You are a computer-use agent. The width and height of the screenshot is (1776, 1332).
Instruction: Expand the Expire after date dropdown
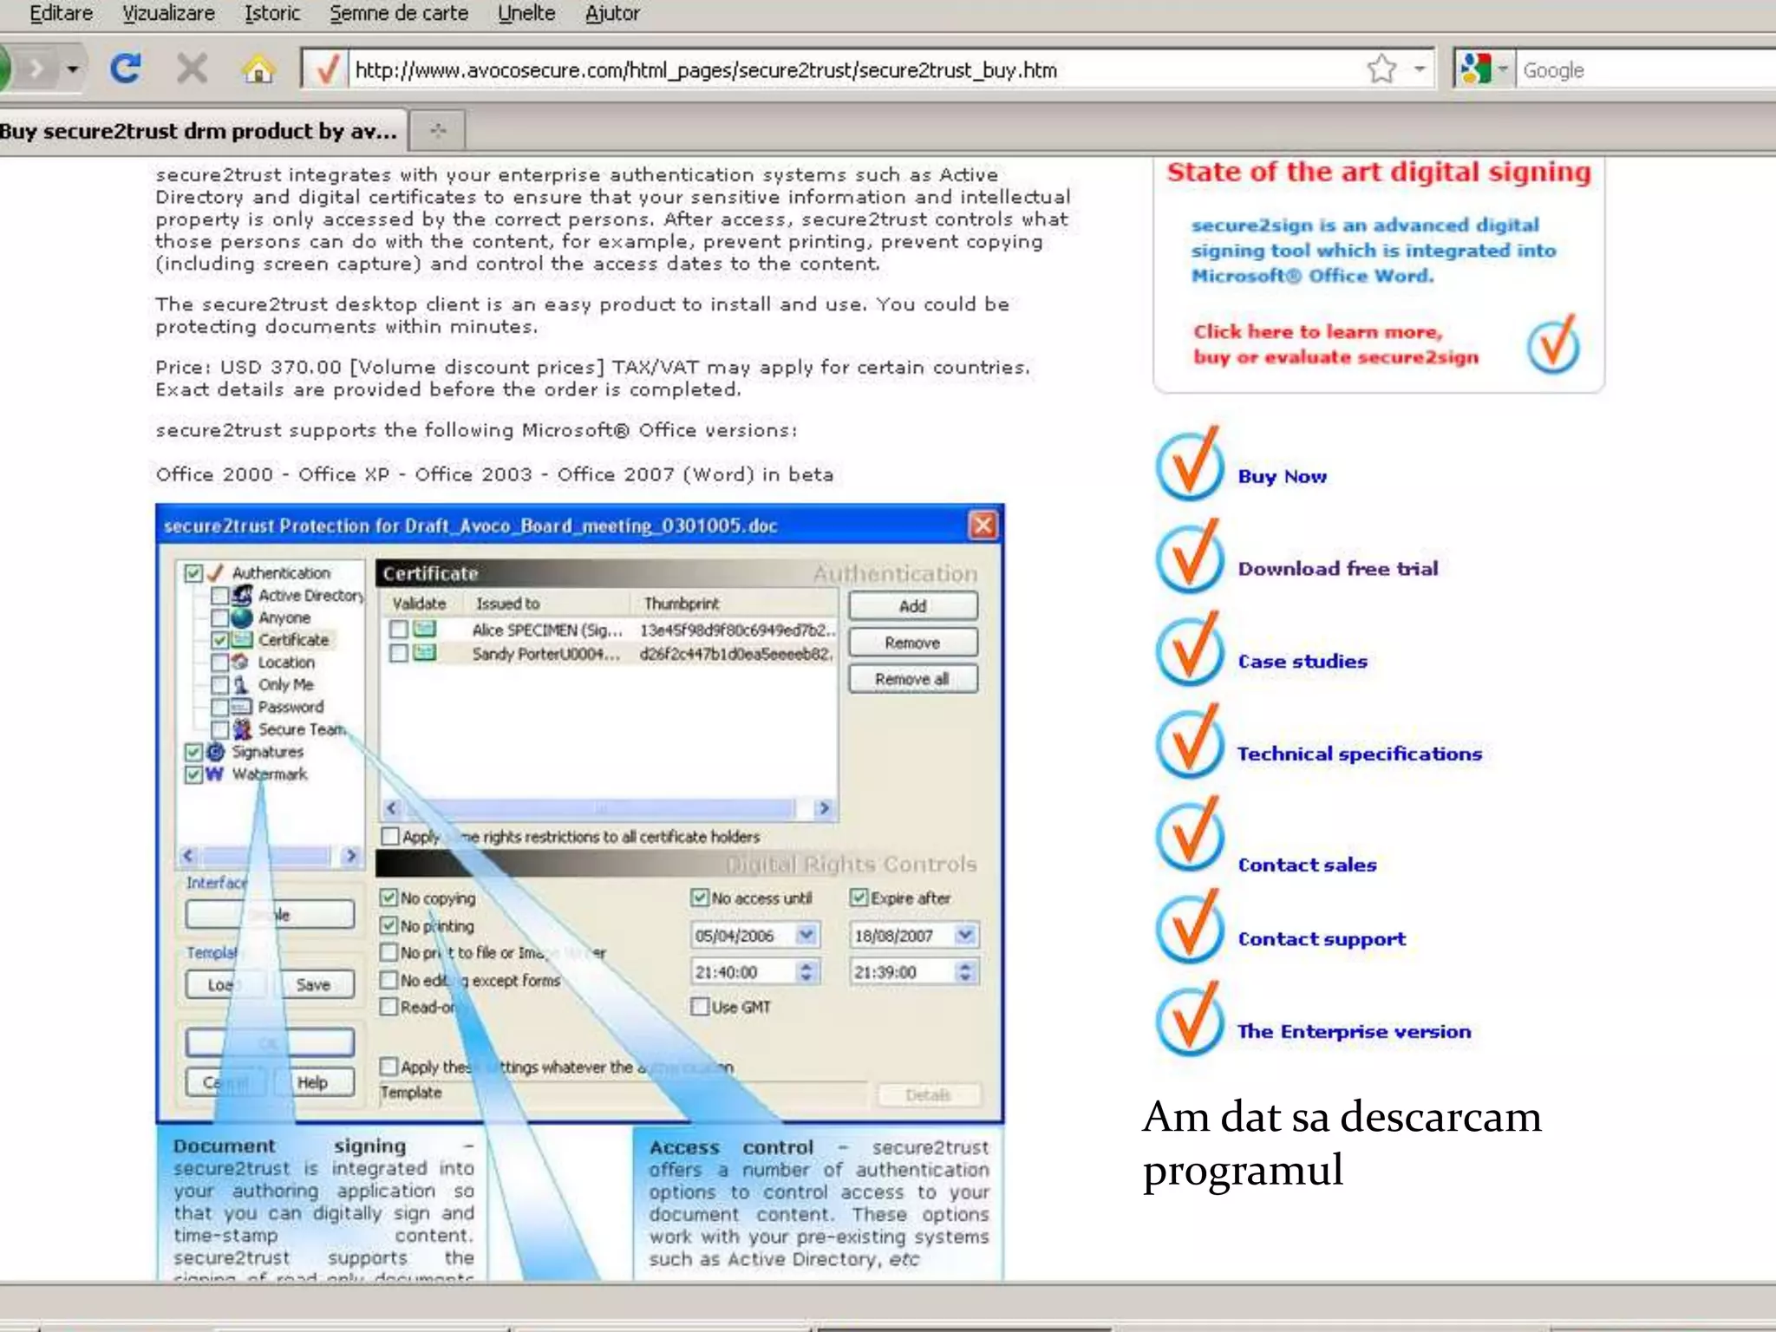(964, 935)
